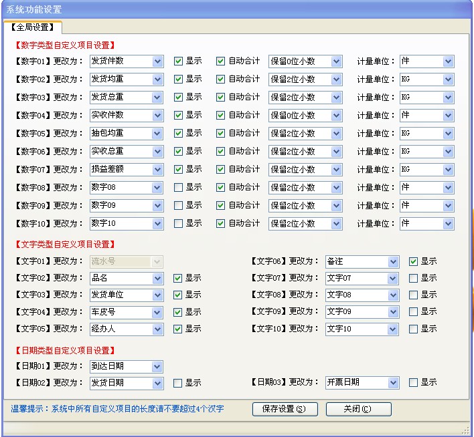Open 计量单位 dropdown for 数字03 row
The image size is (474, 437).
[x=448, y=98]
